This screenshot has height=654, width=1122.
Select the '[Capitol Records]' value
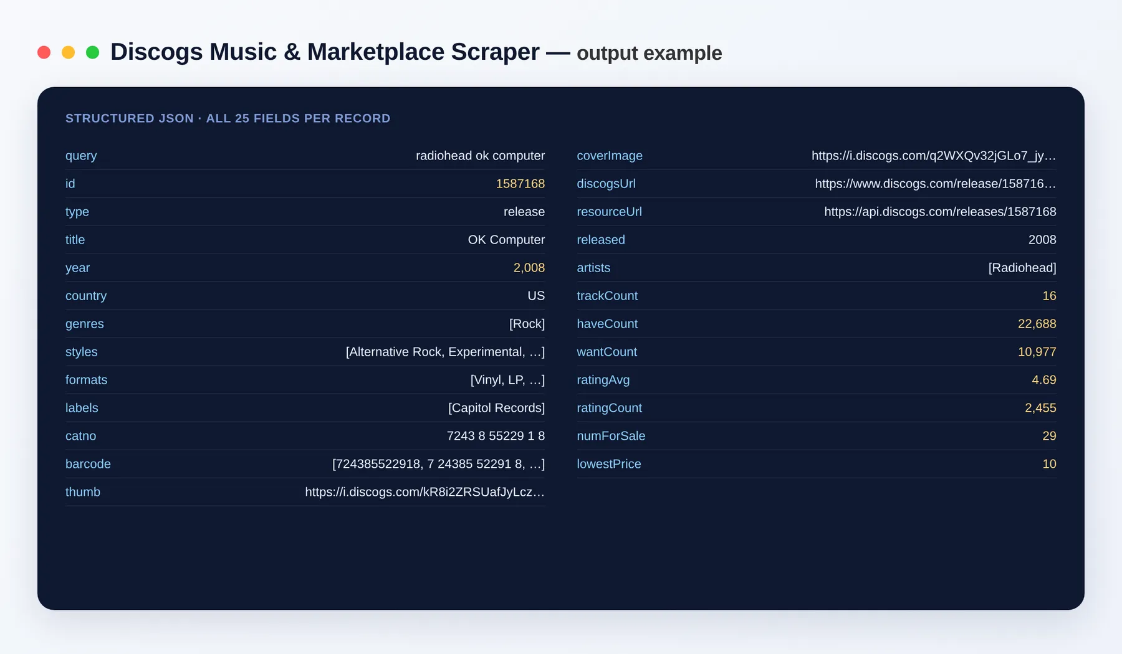pos(496,408)
